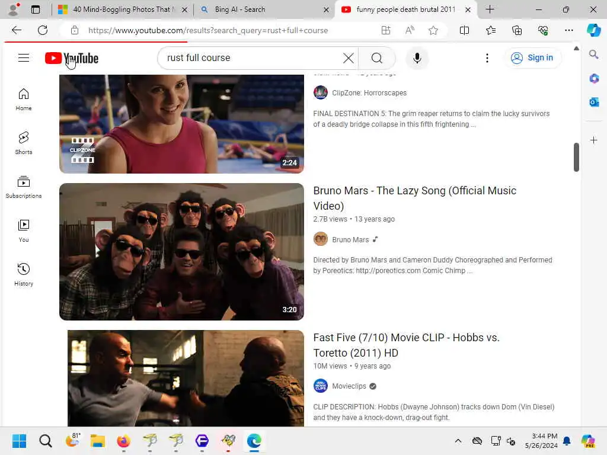Viewport: 607px width, 455px height.
Task: View site information lock icon
Action: 75,30
